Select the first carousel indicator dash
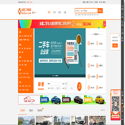The image size is (125, 125). (53, 76)
